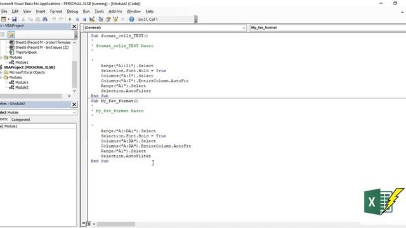Open the Add-Ins menu
Screen dimensions: 406x228
click(x=115, y=11)
